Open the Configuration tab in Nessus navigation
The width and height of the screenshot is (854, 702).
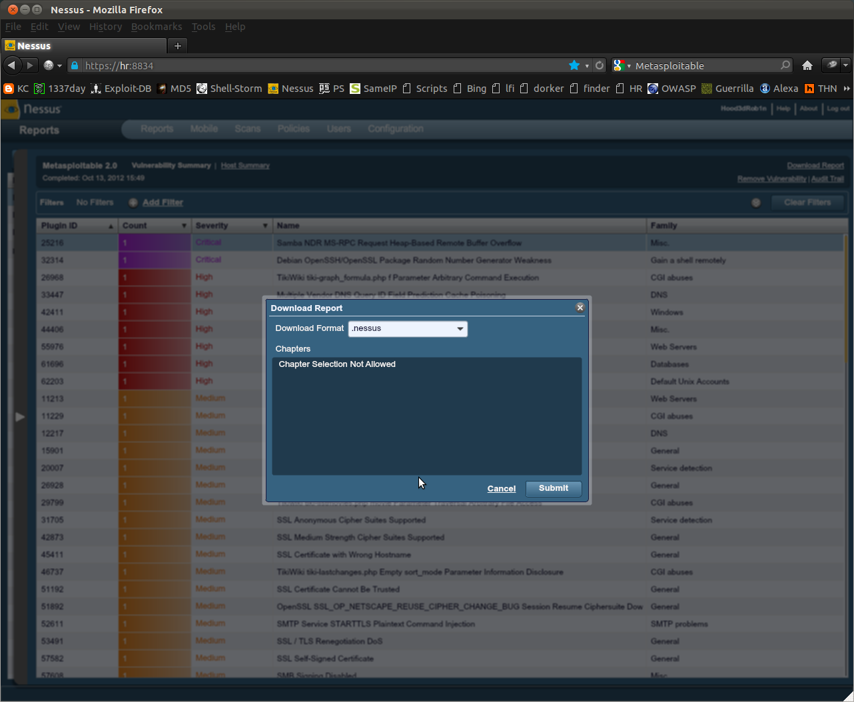click(396, 129)
